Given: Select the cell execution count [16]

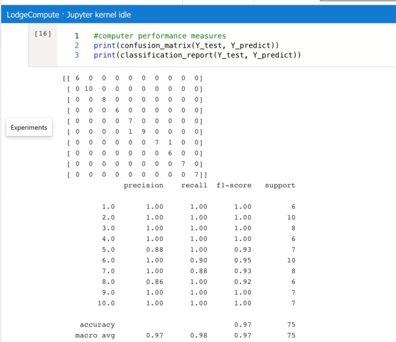Looking at the screenshot, I should point(42,33).
